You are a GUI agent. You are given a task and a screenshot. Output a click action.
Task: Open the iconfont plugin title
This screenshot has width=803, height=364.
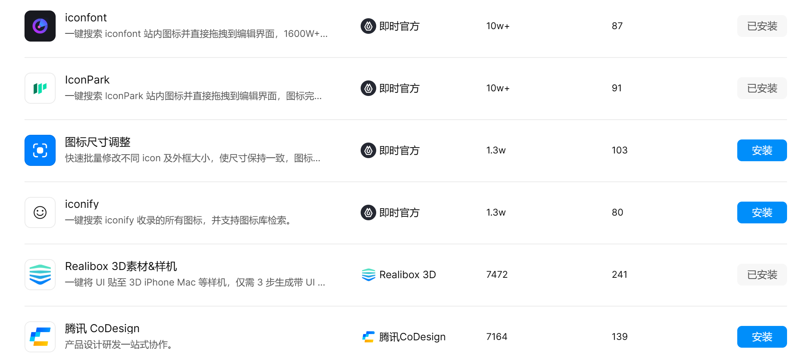pos(86,17)
